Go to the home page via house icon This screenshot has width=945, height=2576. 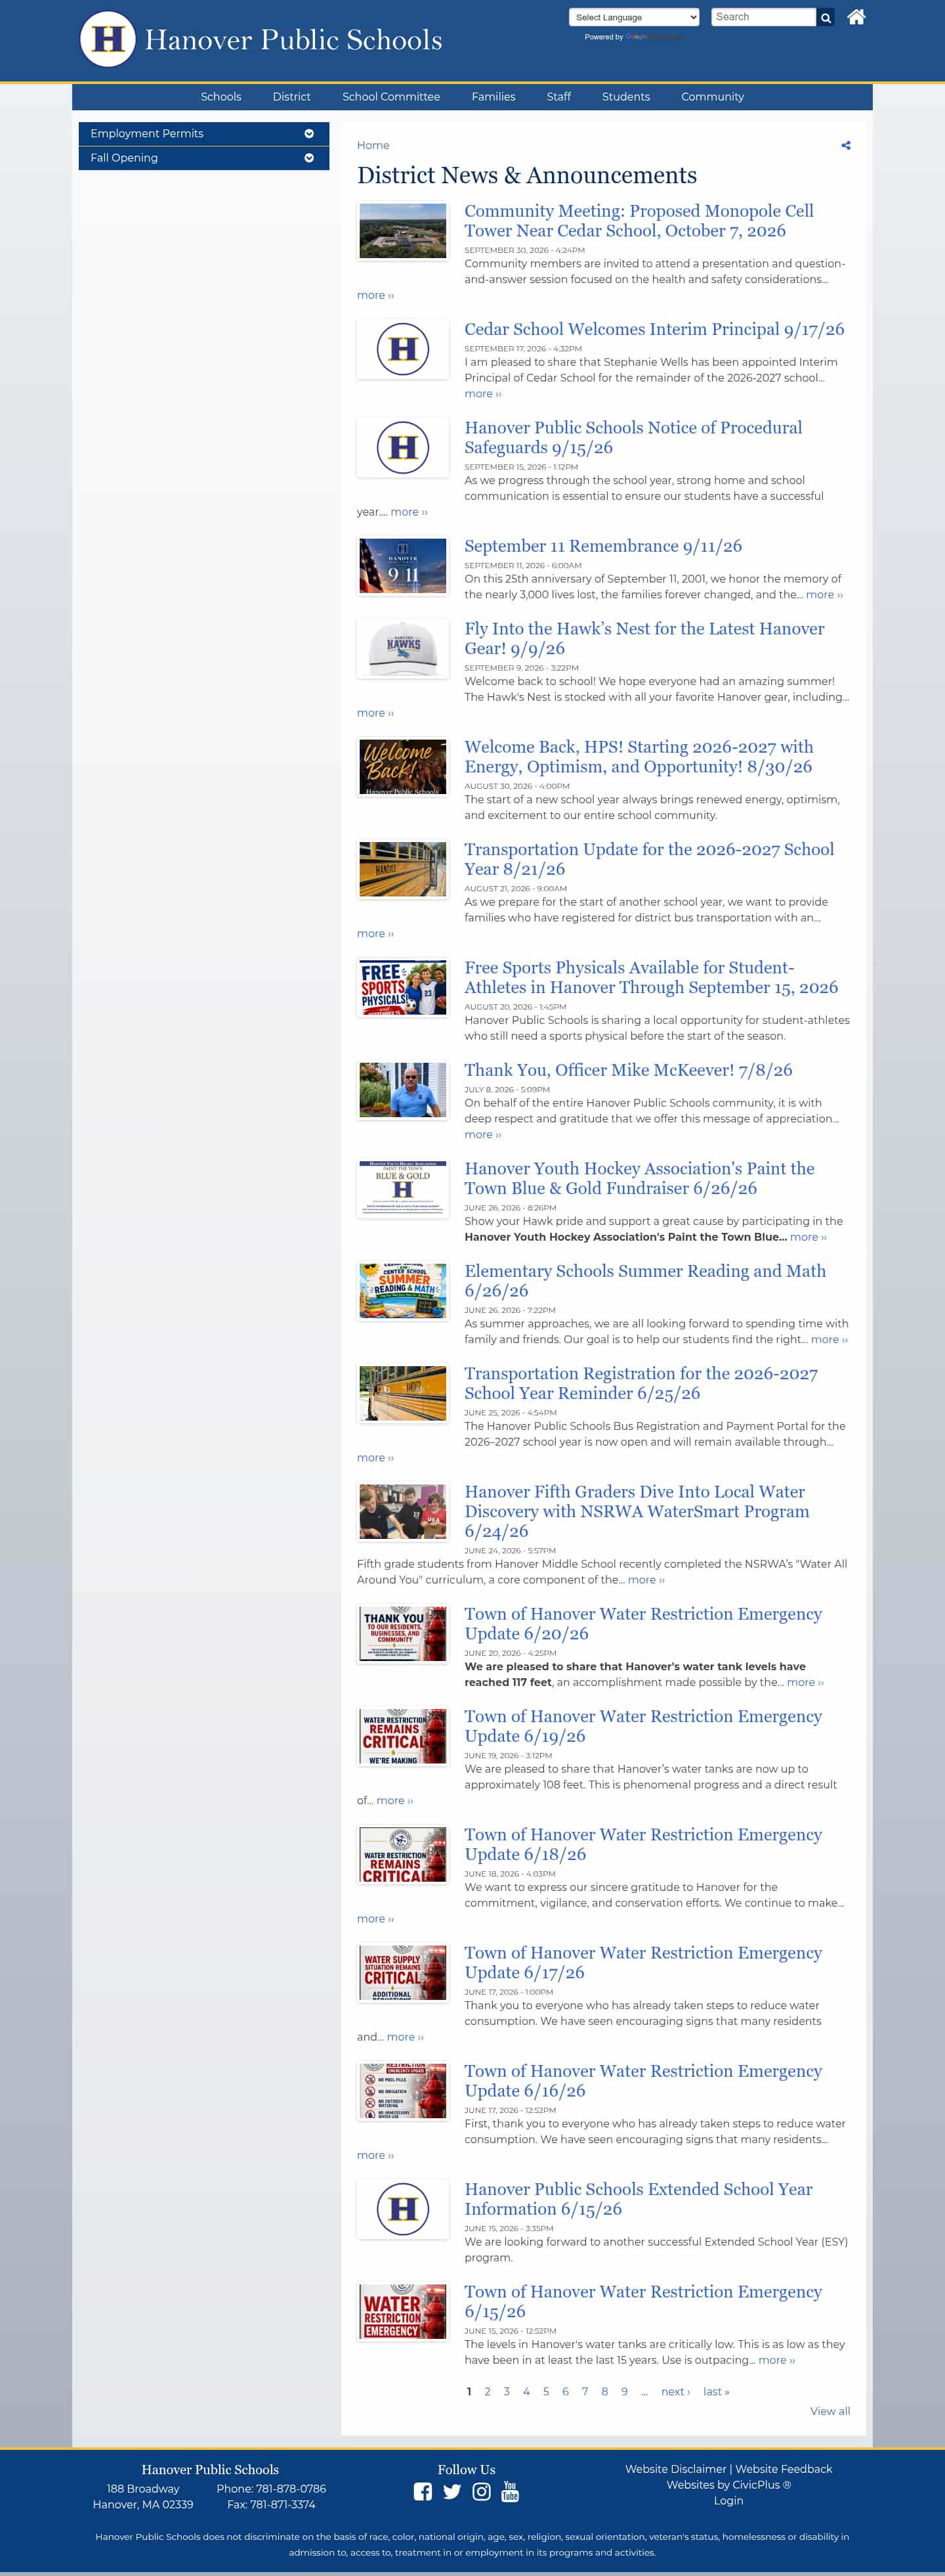click(856, 17)
